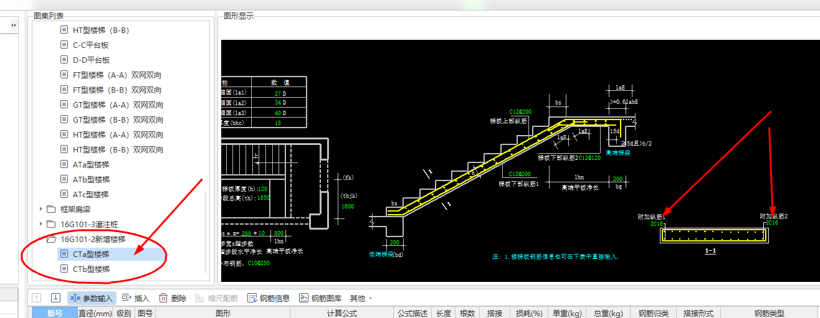Edit 40 D anchorage value
Screen dimensions: 820x318
coord(277,113)
